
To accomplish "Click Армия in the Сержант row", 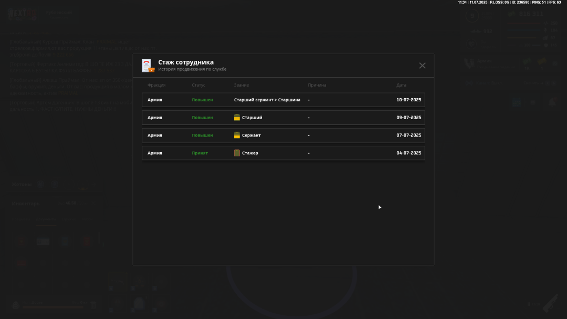I will click(x=155, y=135).
